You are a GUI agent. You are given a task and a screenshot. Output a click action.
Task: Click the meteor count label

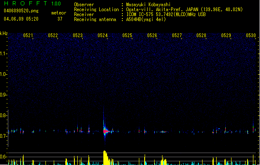click(59, 13)
